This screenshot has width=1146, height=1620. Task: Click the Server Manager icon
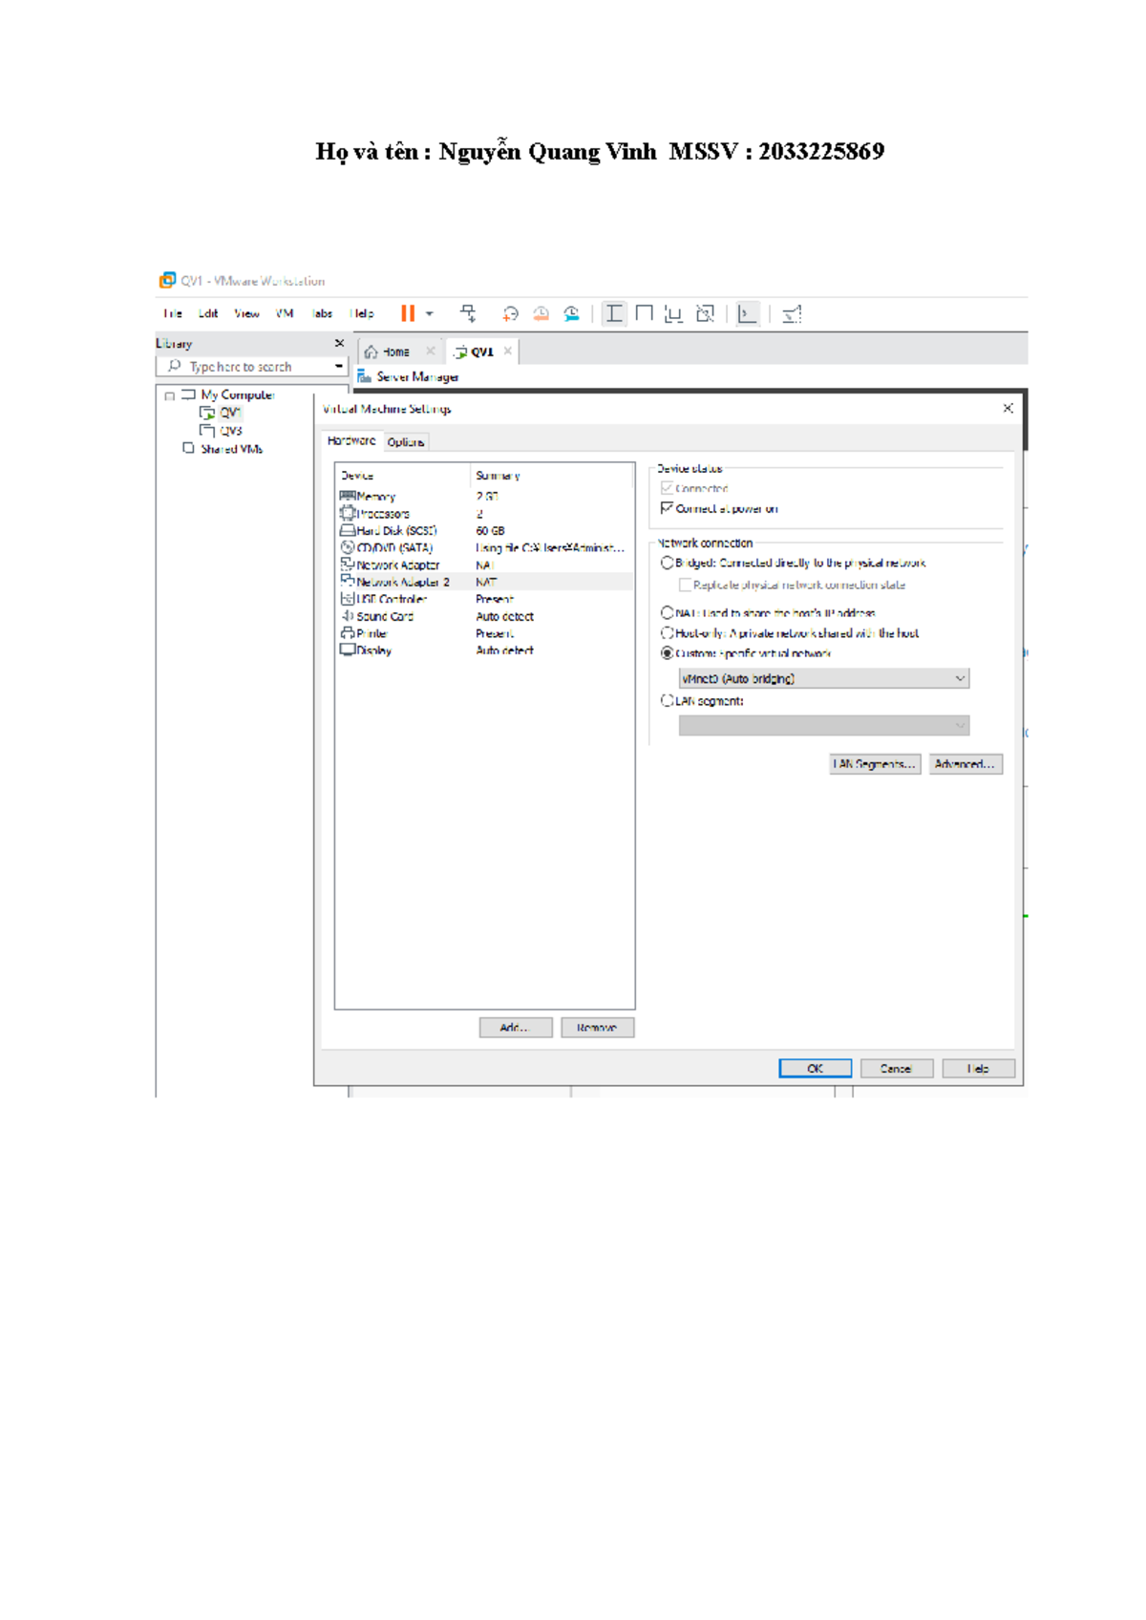click(364, 376)
